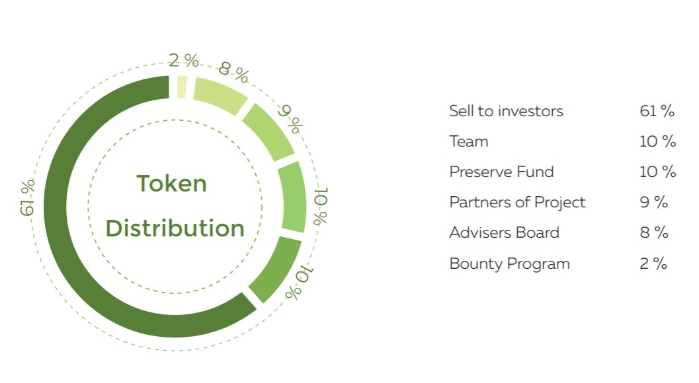Click the Partners of Project legend label
The image size is (699, 383).
[x=517, y=202]
